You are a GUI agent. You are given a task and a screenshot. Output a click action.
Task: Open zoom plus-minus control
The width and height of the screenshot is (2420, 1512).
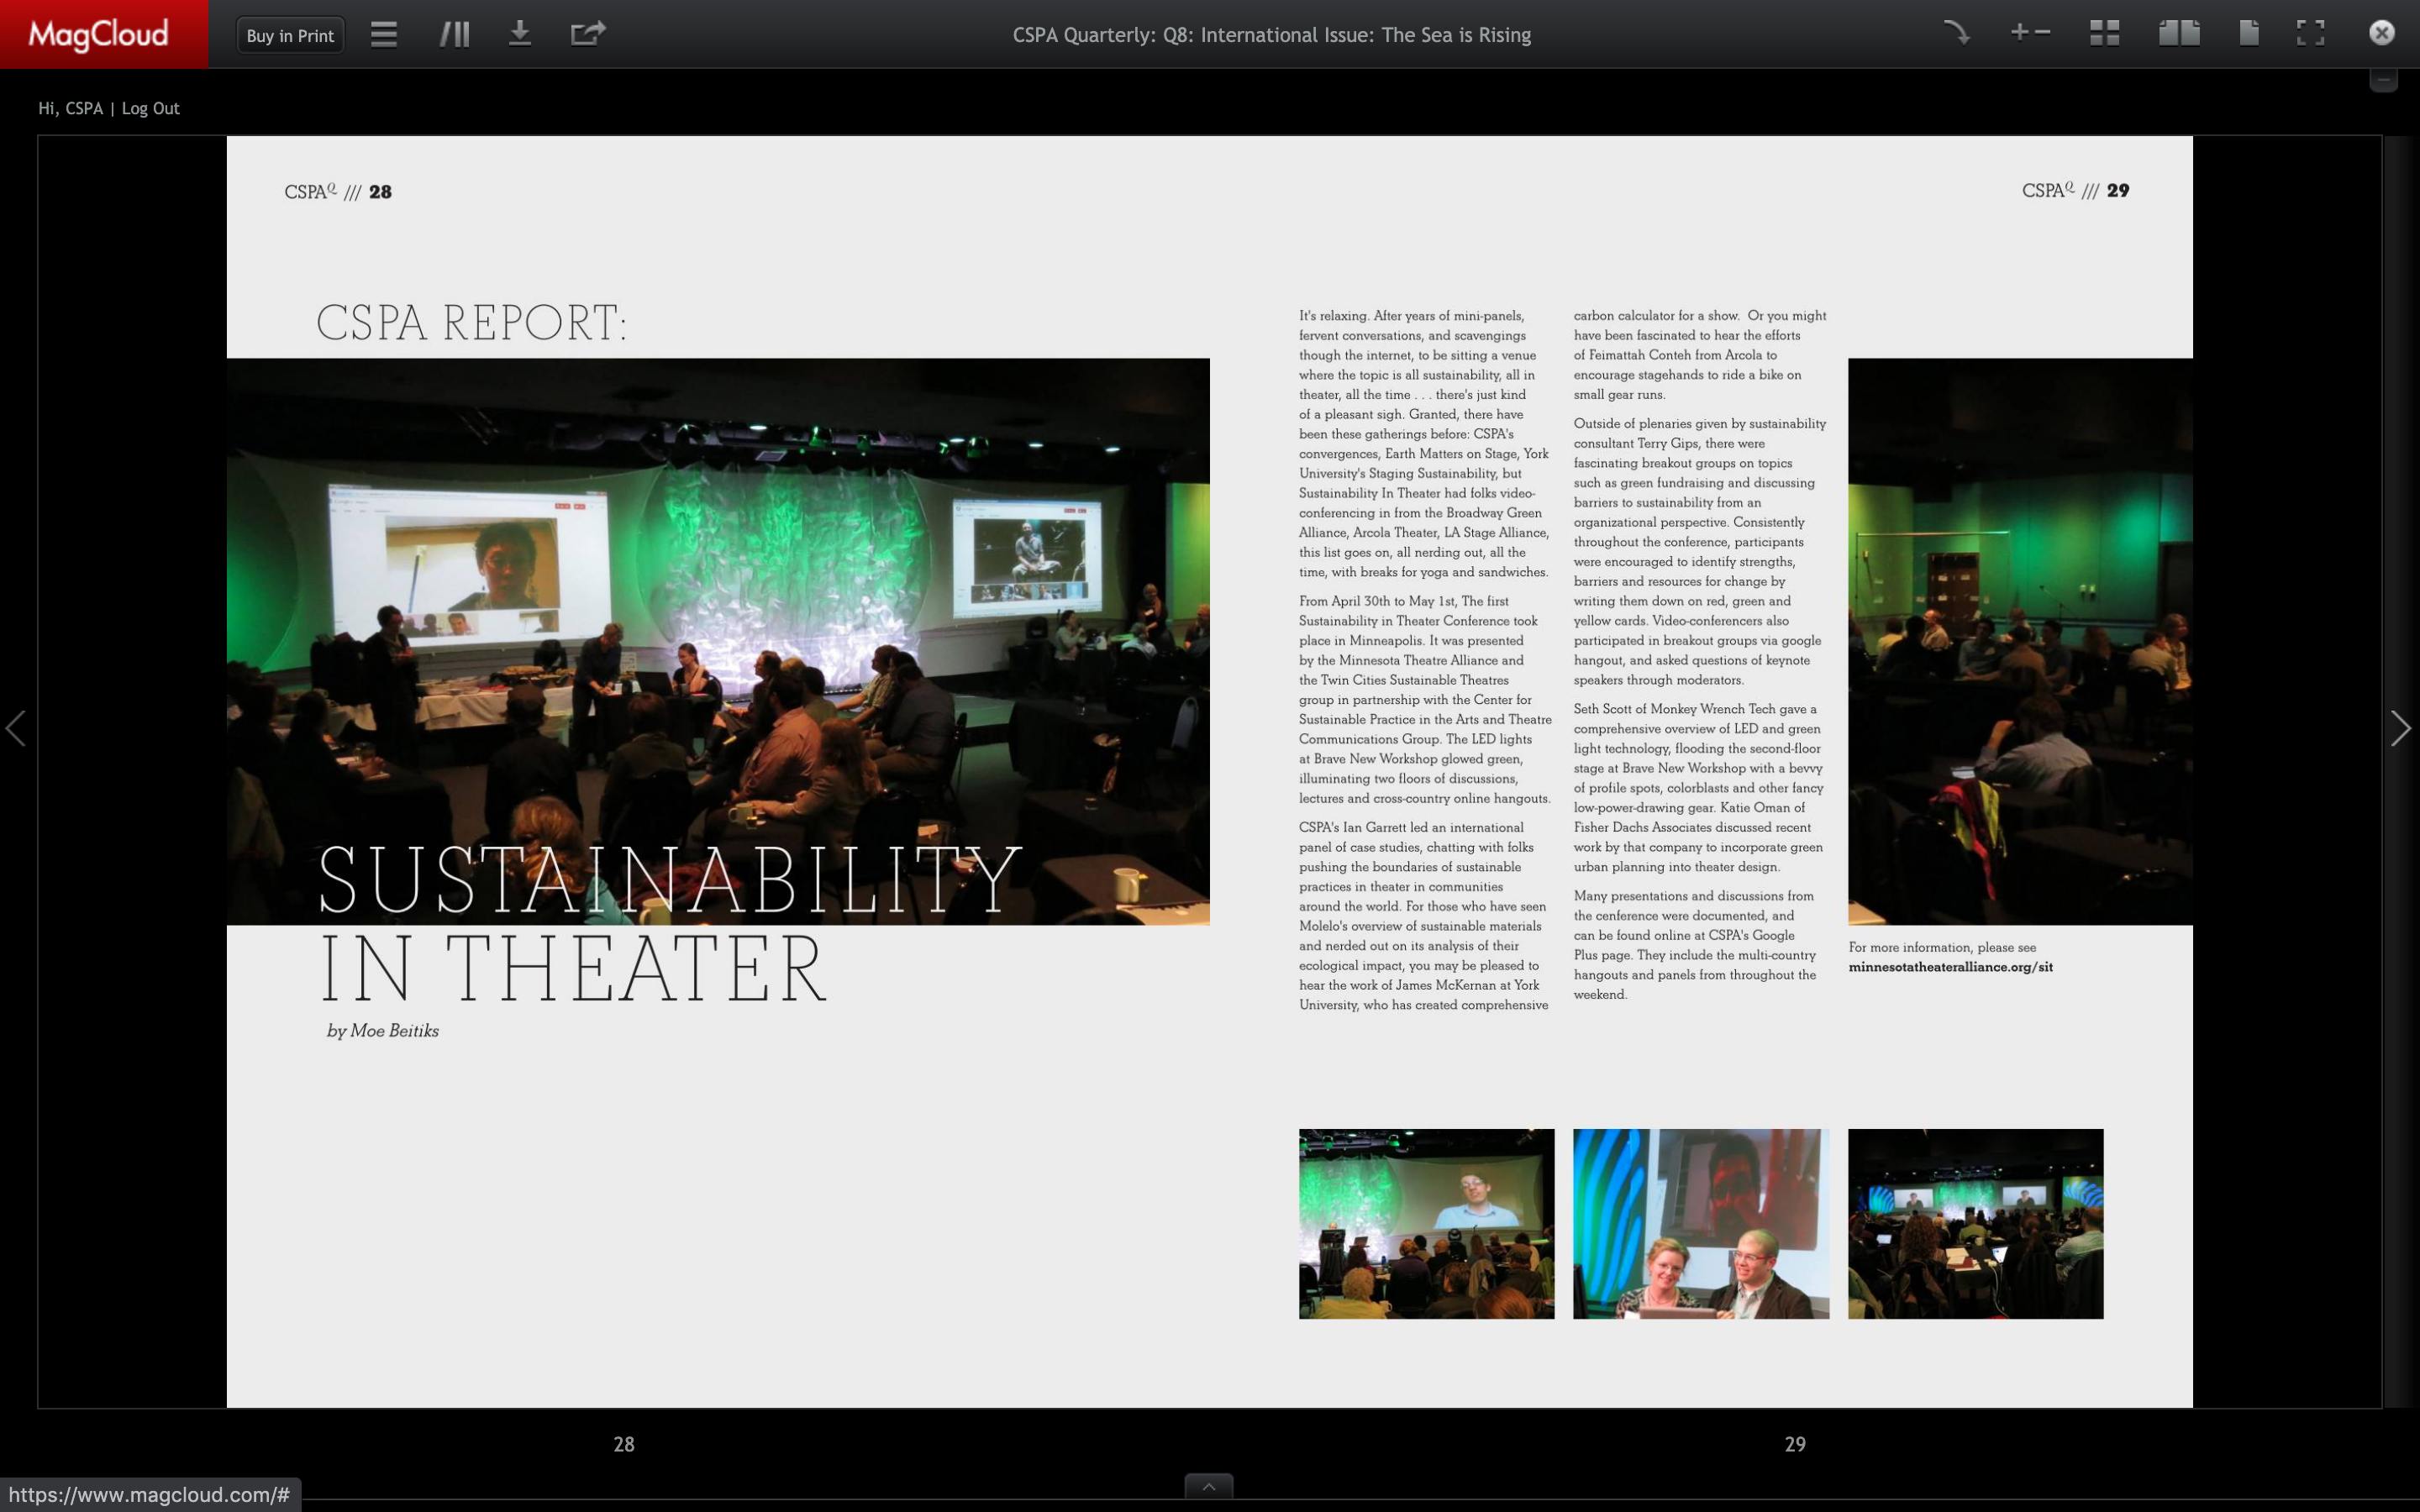coord(2029,33)
